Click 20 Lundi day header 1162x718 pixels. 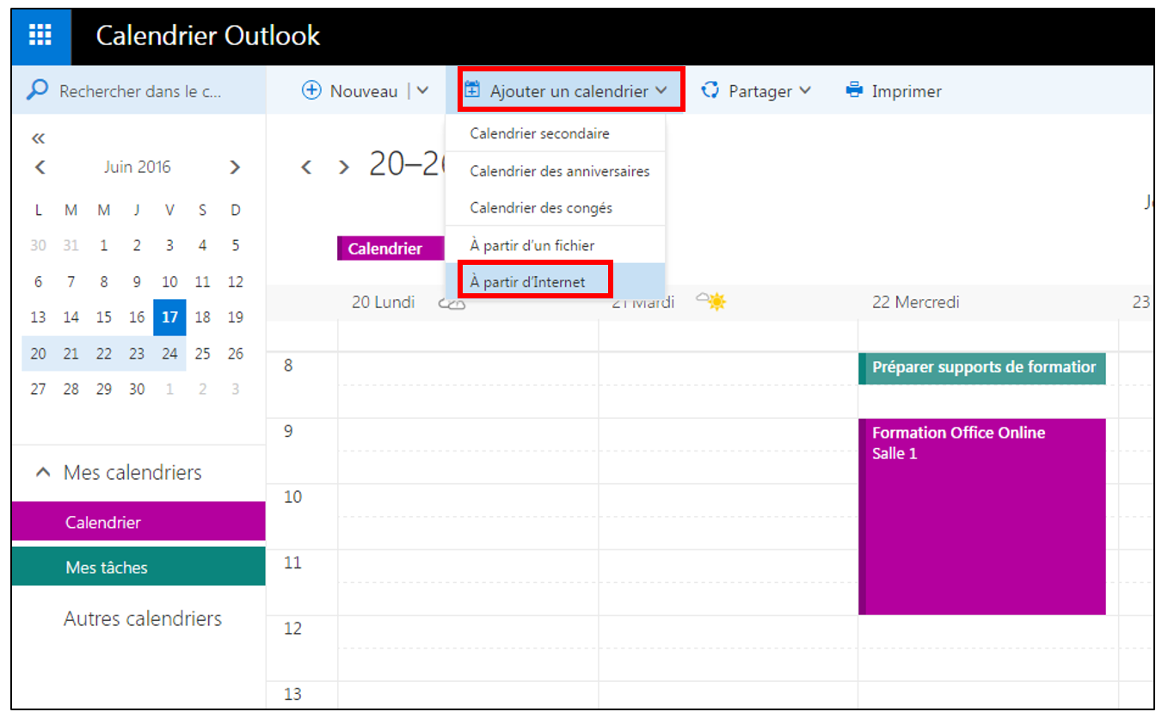[384, 302]
